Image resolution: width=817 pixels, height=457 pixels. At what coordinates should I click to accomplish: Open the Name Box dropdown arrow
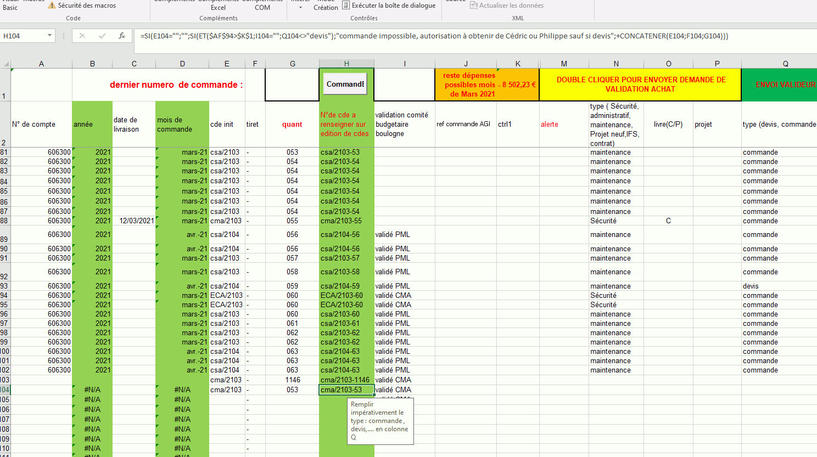coord(49,36)
